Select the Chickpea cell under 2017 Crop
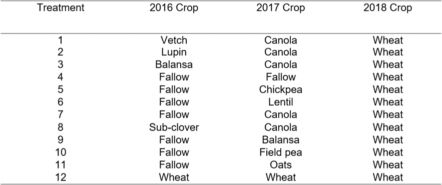 point(280,89)
